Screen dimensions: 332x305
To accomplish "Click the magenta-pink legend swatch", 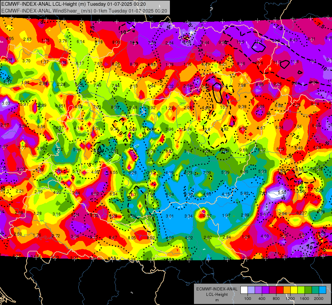I will click(x=273, y=290).
